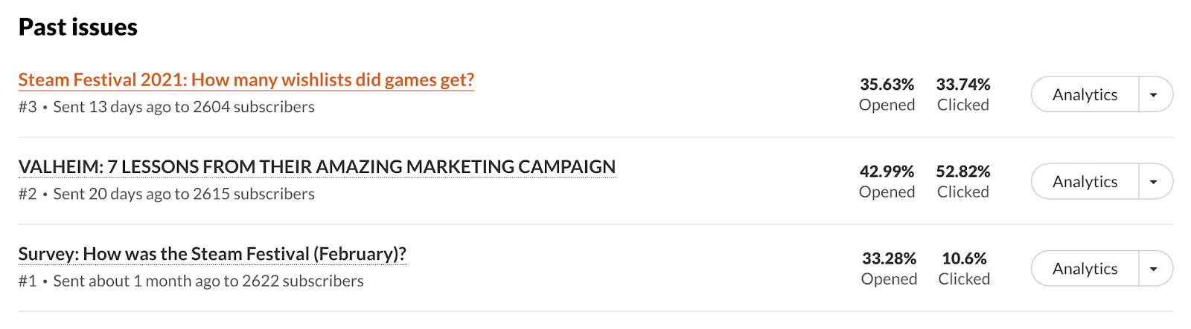Click the "Sent 20 days ago" subscriber line

tap(183, 194)
